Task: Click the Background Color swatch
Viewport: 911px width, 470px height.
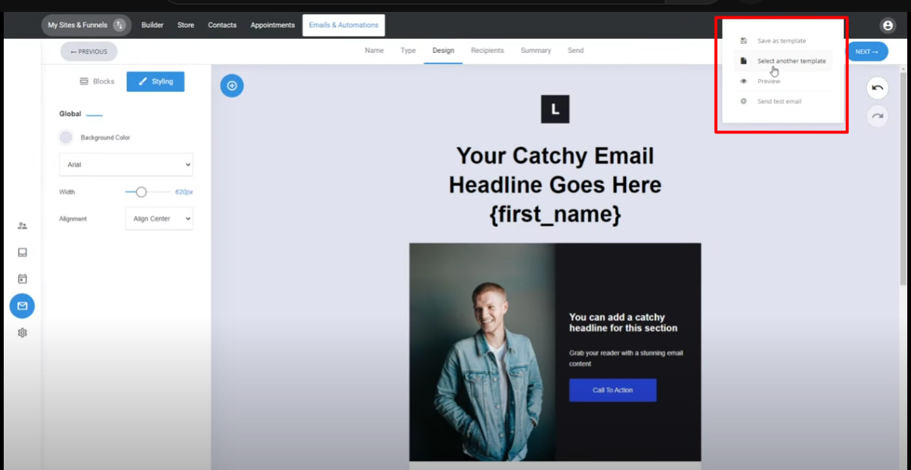Action: (66, 138)
